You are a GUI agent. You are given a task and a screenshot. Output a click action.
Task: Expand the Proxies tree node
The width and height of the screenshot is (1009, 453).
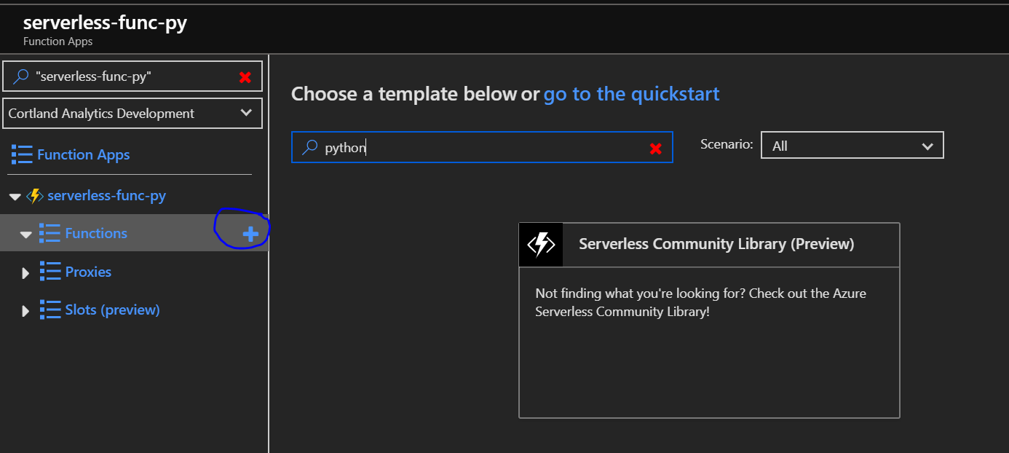pos(25,272)
